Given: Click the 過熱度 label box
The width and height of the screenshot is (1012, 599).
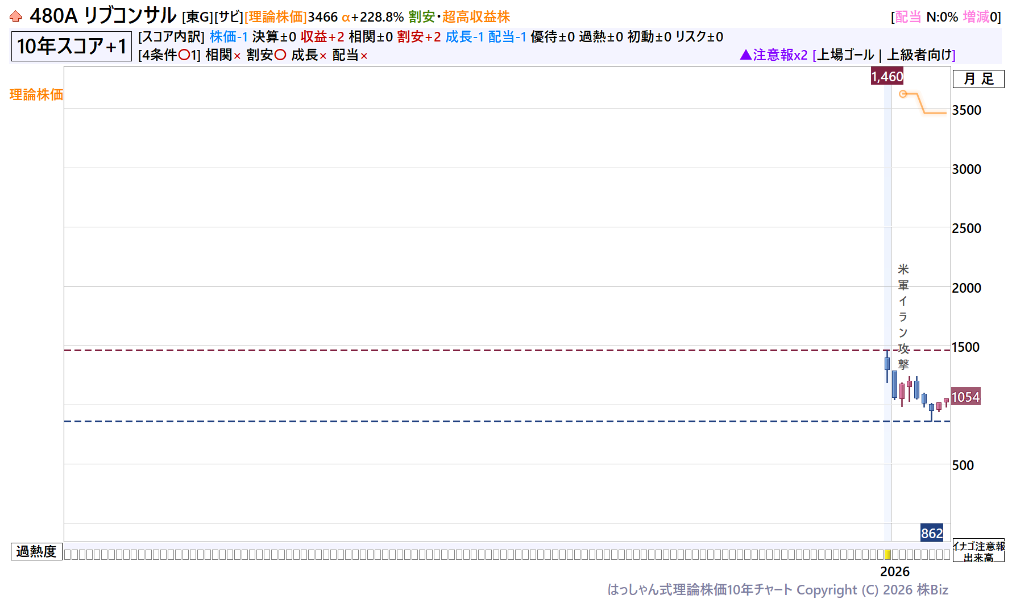Looking at the screenshot, I should click(x=36, y=552).
